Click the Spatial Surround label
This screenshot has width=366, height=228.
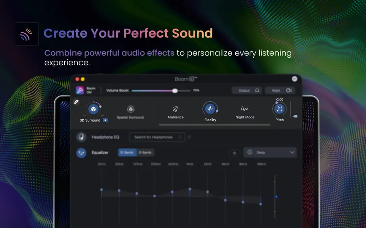[130, 117]
